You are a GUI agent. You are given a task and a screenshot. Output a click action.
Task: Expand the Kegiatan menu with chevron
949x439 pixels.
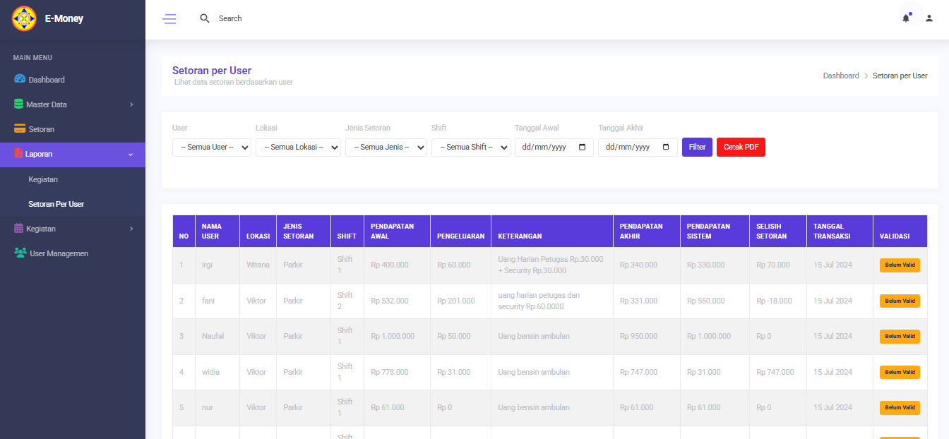tap(131, 229)
